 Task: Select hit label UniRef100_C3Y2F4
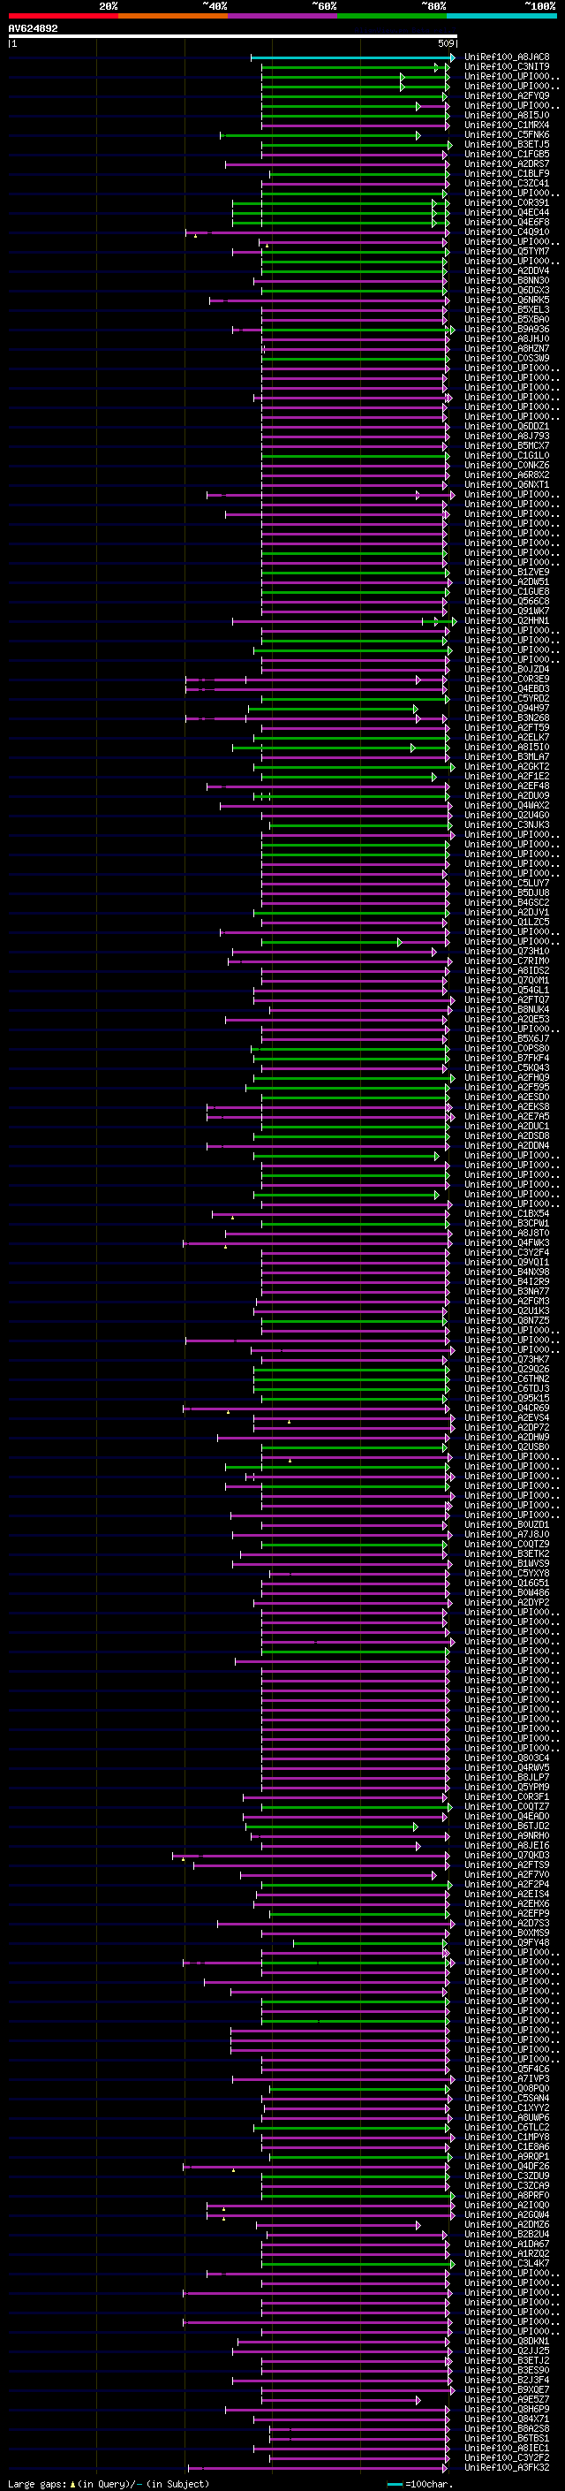point(507,1252)
